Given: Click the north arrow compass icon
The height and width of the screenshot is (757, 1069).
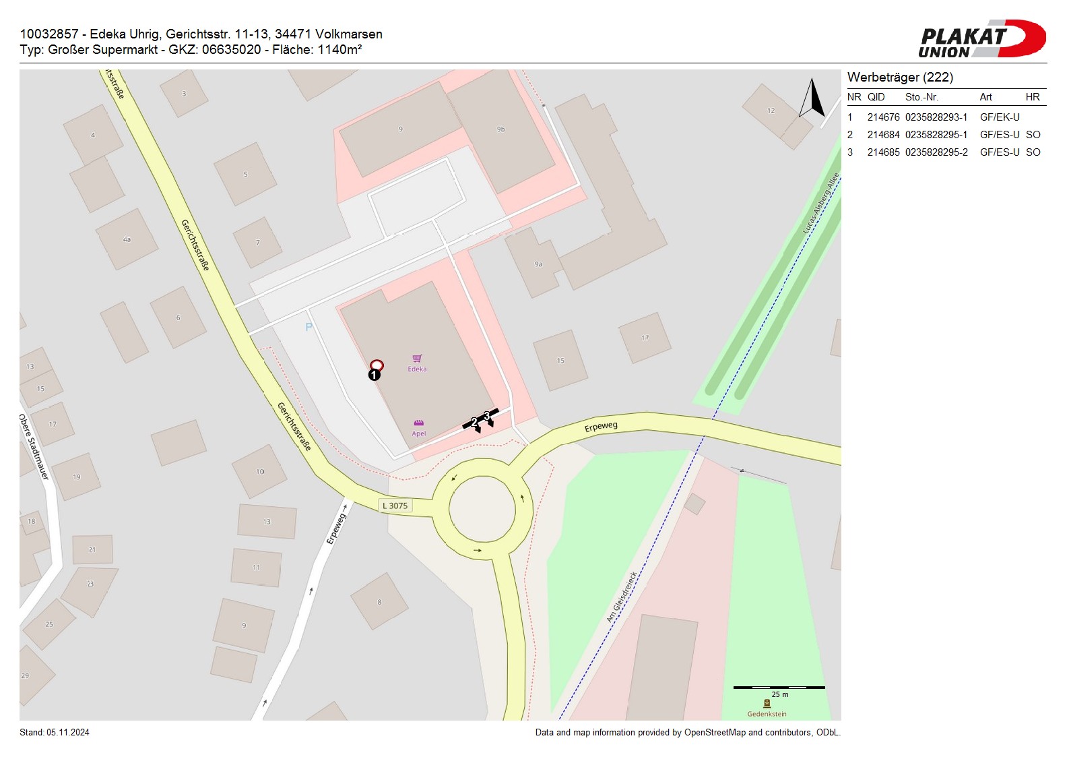Looking at the screenshot, I should pos(812,98).
